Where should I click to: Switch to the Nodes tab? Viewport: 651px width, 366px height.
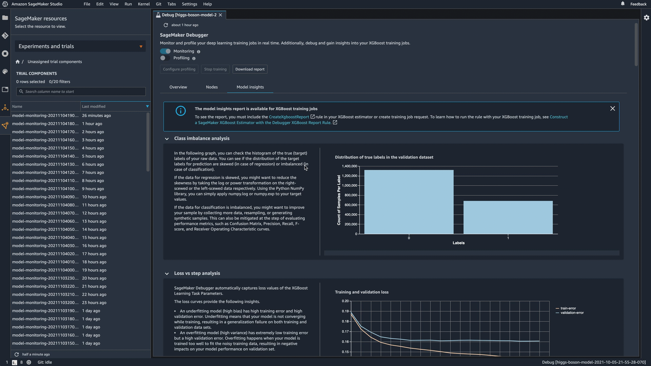(212, 87)
